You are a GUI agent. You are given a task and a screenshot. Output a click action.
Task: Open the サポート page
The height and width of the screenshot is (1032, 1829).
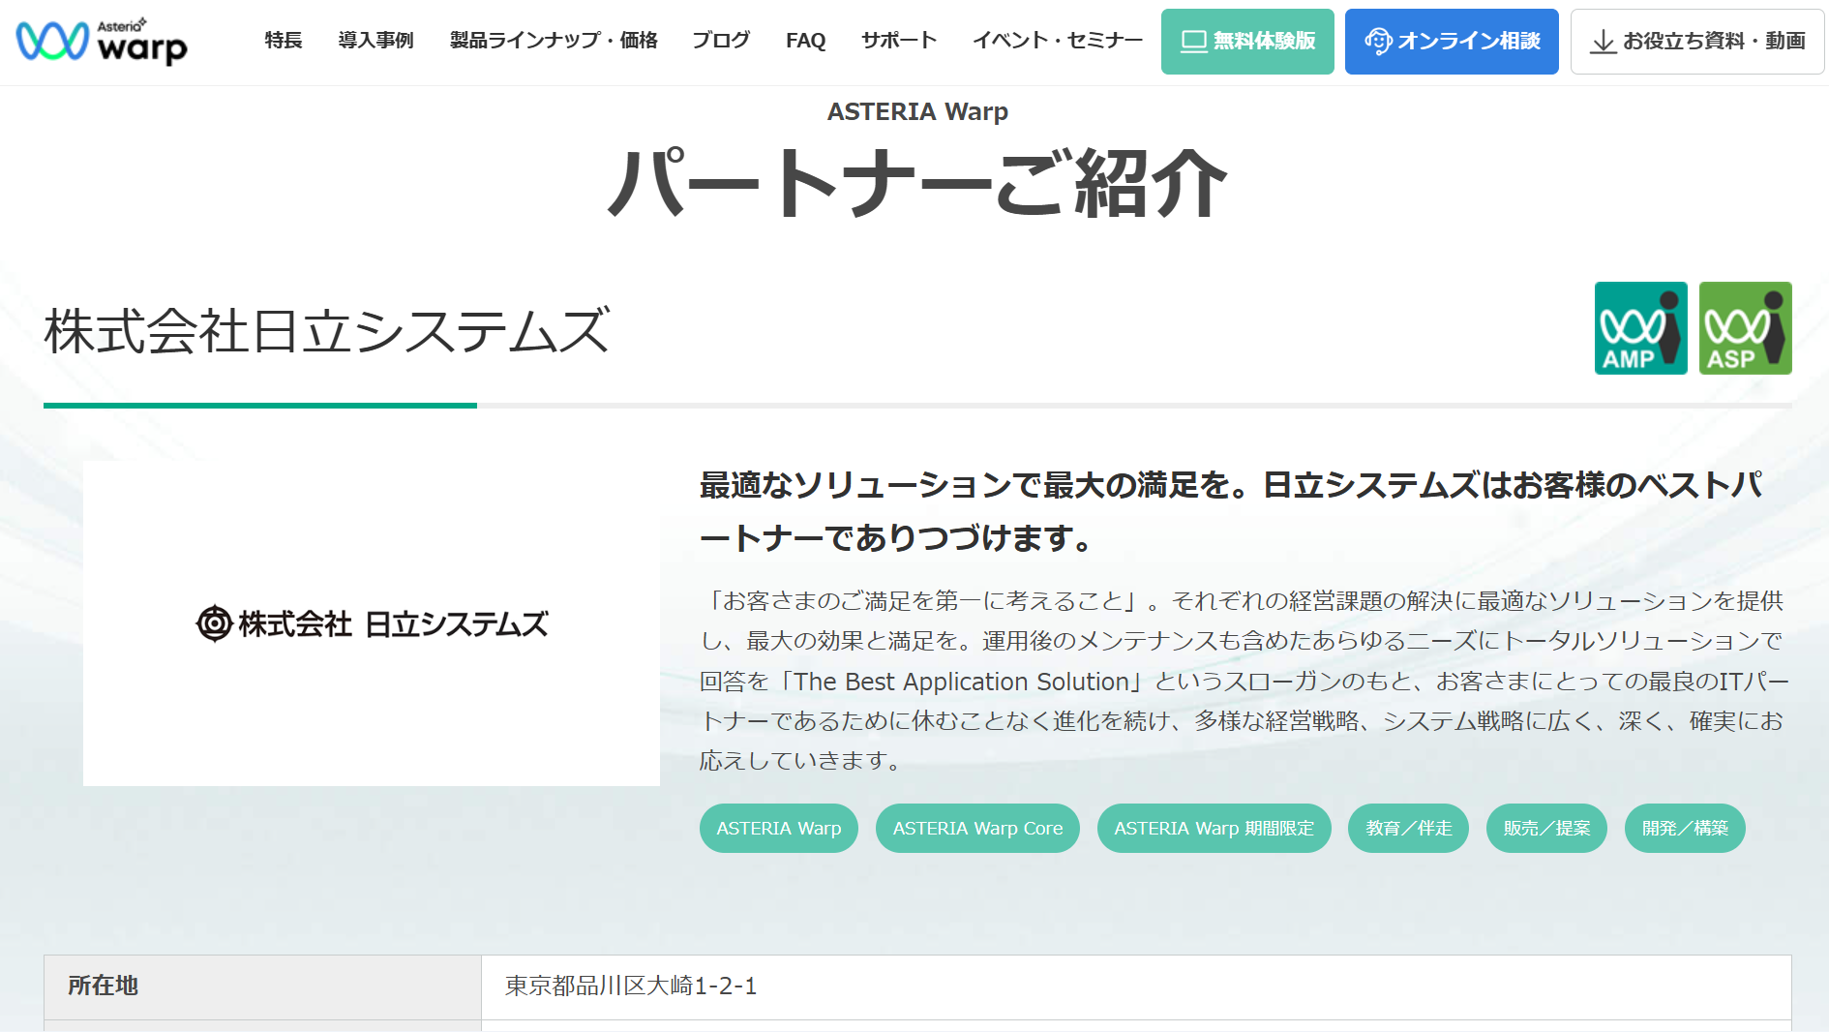click(898, 41)
